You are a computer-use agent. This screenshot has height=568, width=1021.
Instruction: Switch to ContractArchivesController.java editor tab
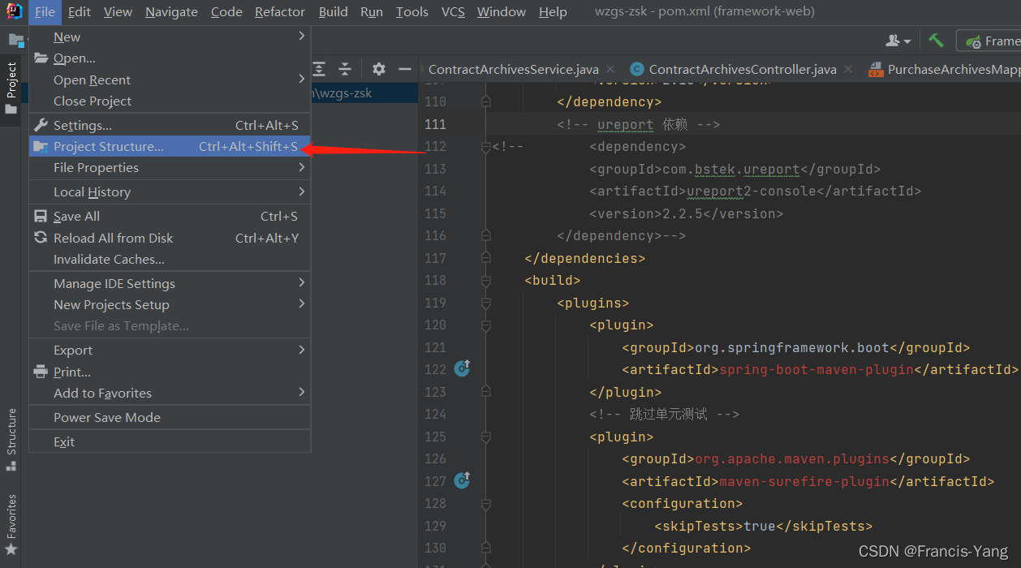742,70
